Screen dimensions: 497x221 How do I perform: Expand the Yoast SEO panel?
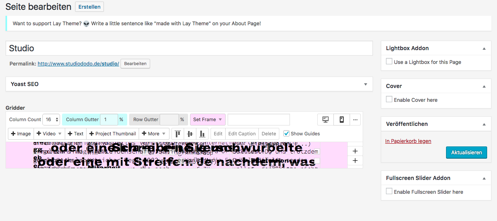tap(365, 84)
